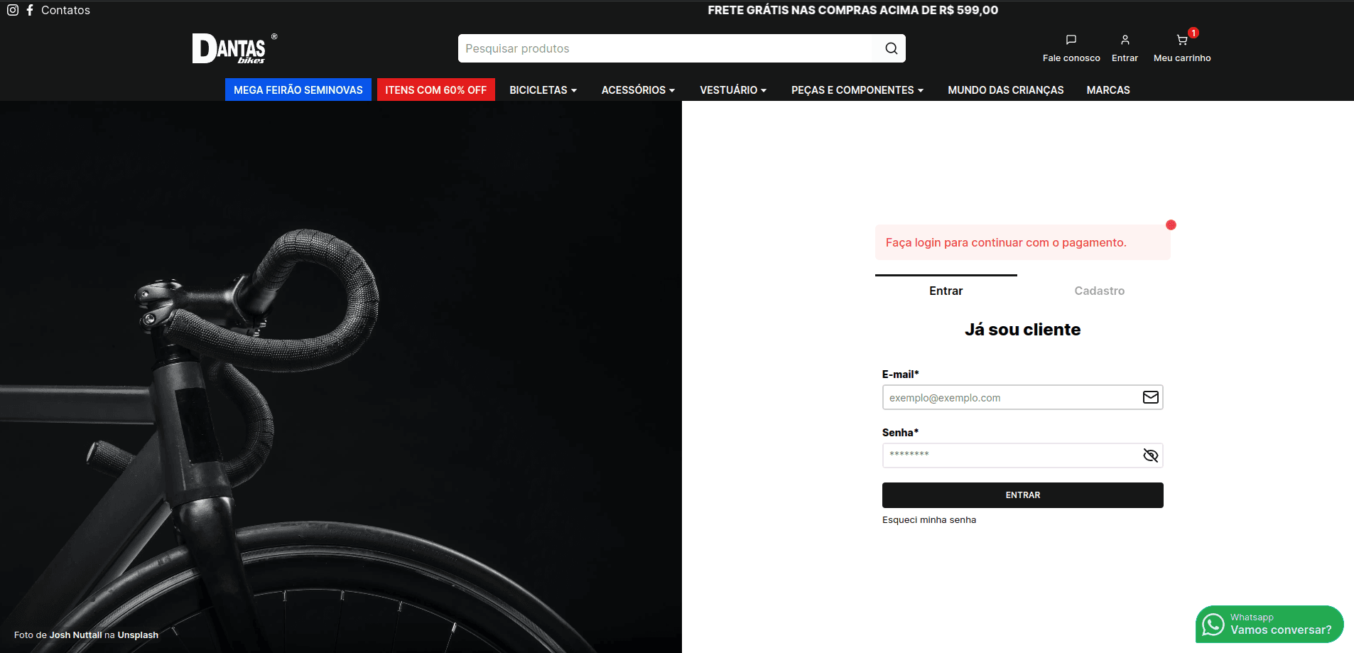
Task: Open the Facebook page via its icon
Action: (30, 10)
